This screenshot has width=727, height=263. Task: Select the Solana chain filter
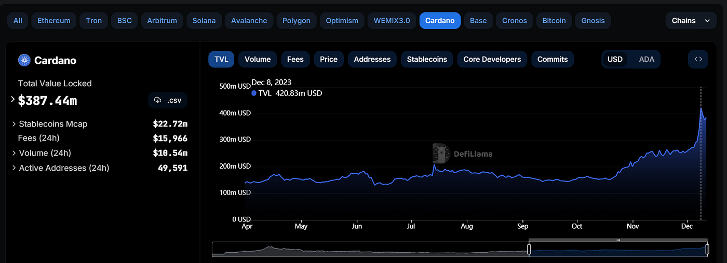(x=204, y=21)
